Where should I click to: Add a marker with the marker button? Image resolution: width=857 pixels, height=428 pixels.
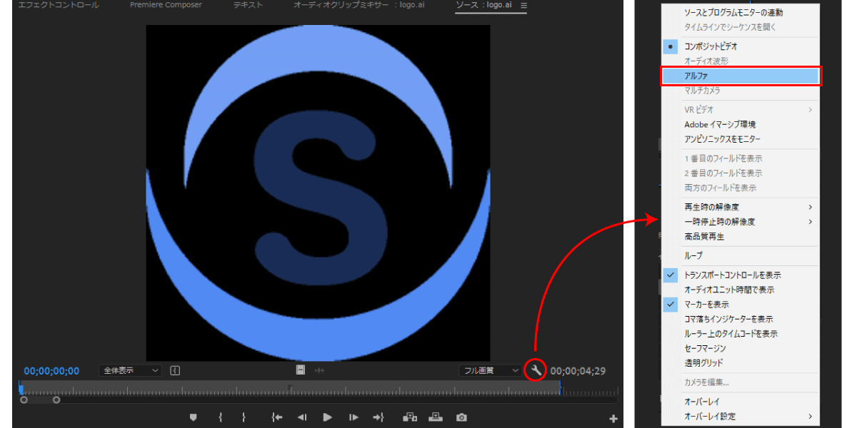coord(193,417)
